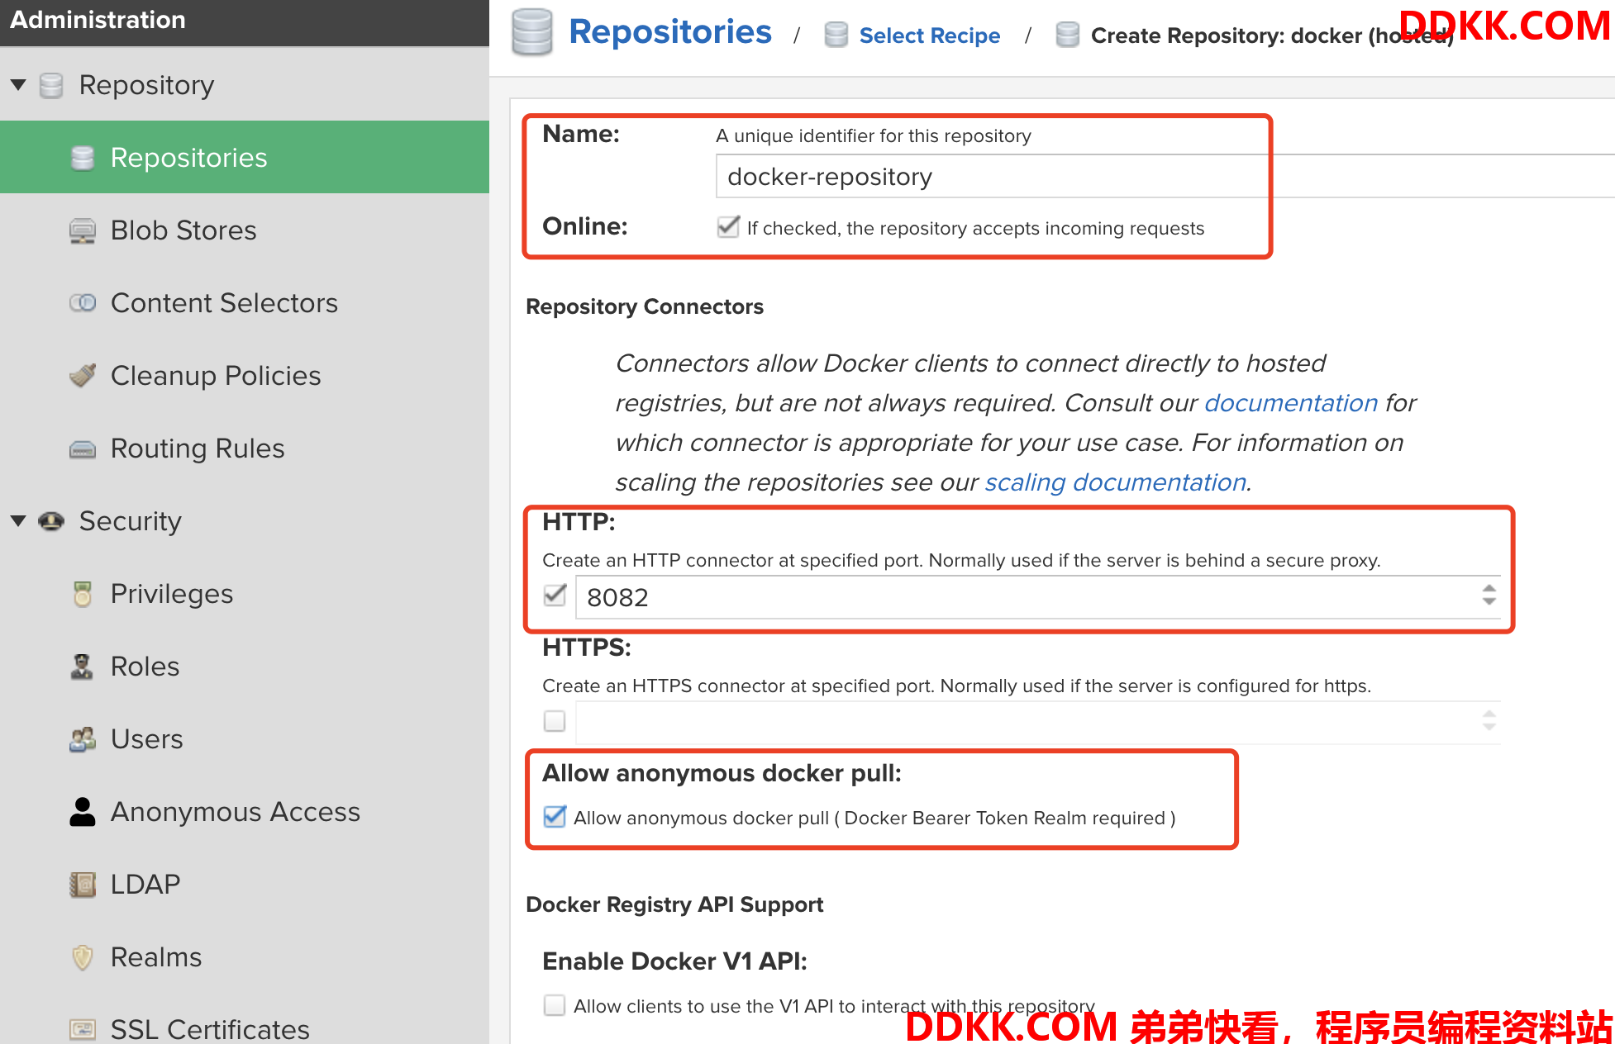Click the LDAP book icon

[83, 885]
